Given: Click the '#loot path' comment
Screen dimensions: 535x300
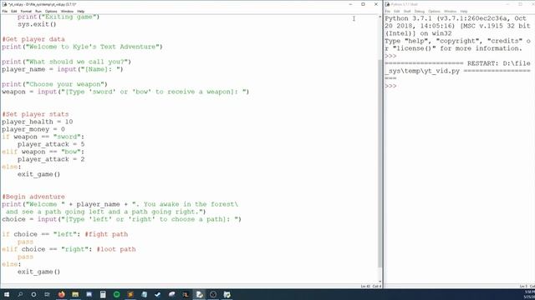Looking at the screenshot, I should (116, 249).
